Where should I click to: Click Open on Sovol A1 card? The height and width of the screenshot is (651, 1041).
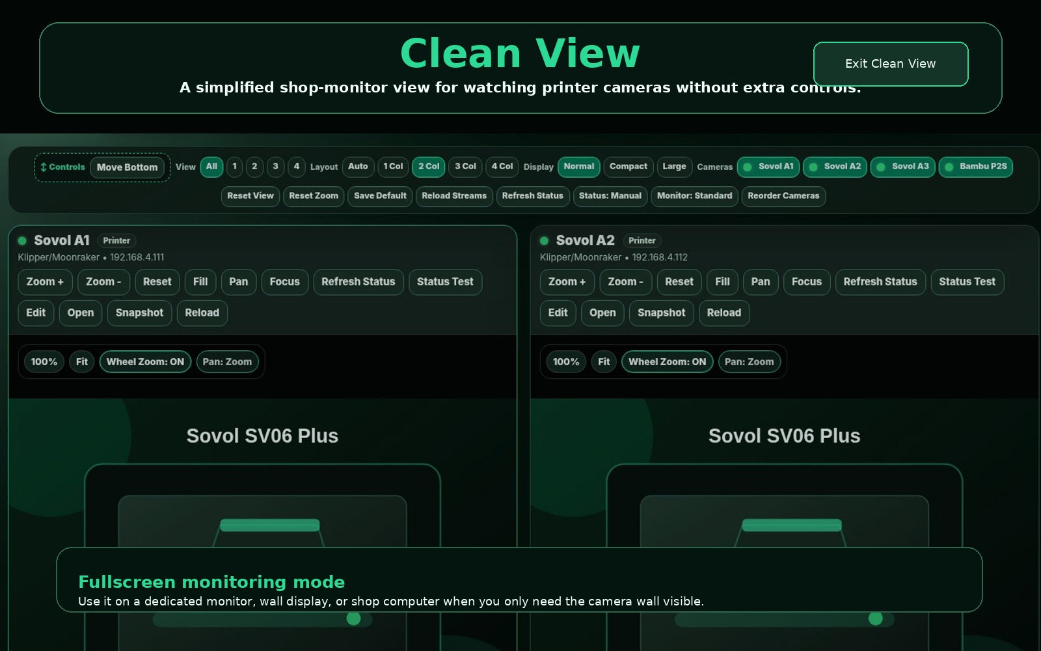[81, 313]
